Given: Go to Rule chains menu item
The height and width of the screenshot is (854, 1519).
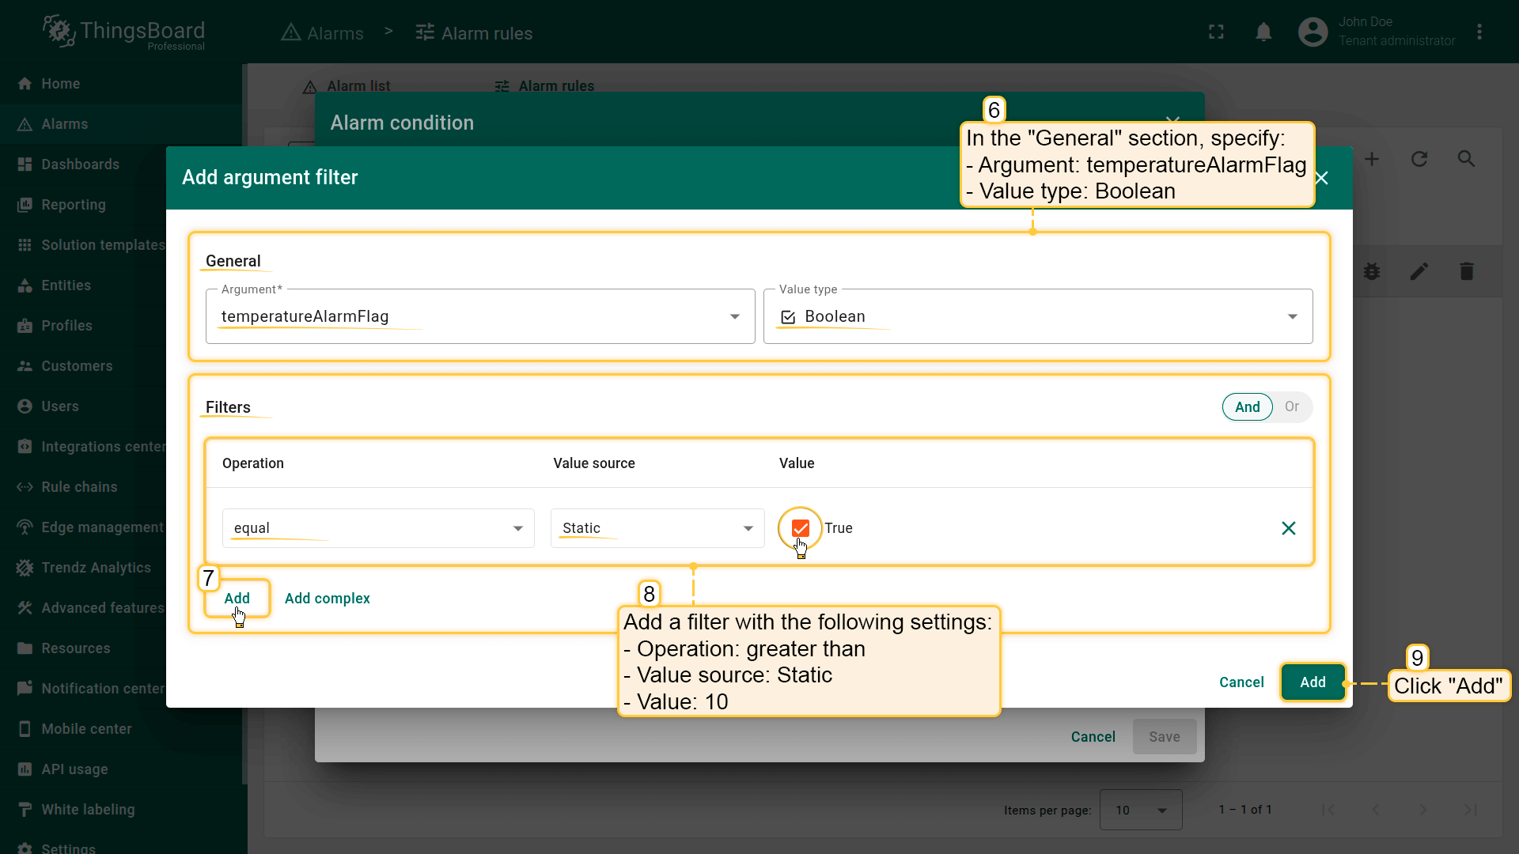Looking at the screenshot, I should (79, 487).
